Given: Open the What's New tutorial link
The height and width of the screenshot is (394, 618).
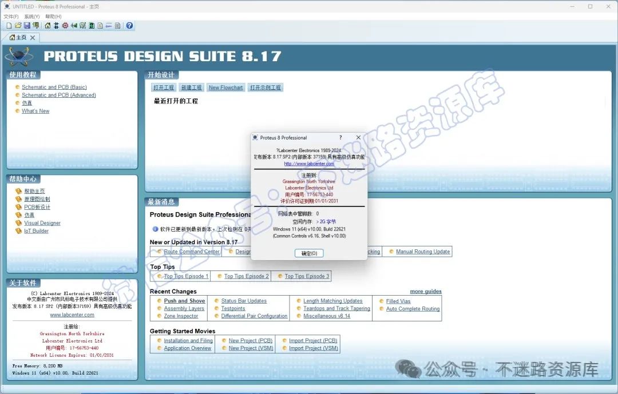Looking at the screenshot, I should tap(35, 111).
